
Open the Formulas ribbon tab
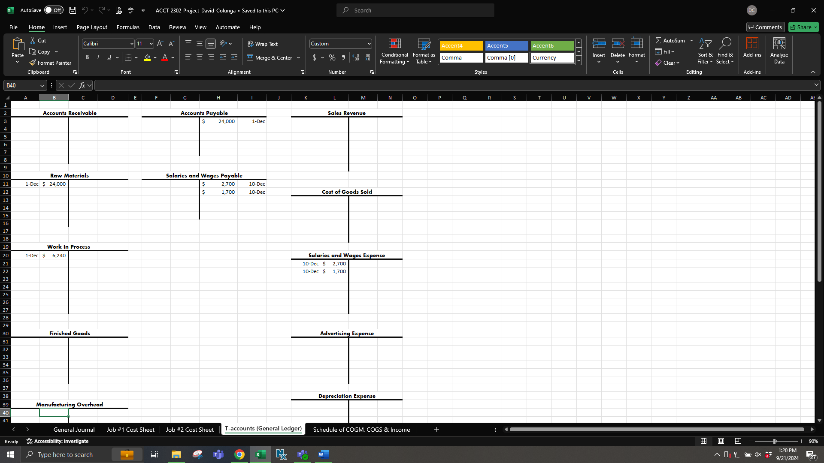(128, 27)
